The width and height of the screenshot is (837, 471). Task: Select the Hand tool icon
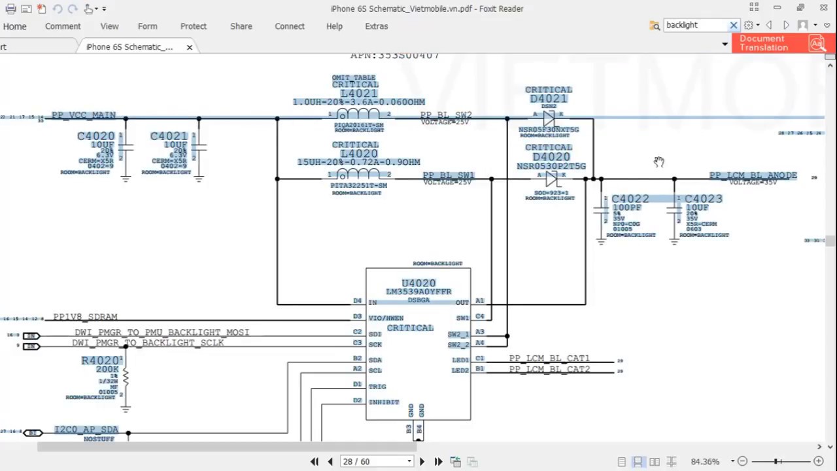click(88, 9)
